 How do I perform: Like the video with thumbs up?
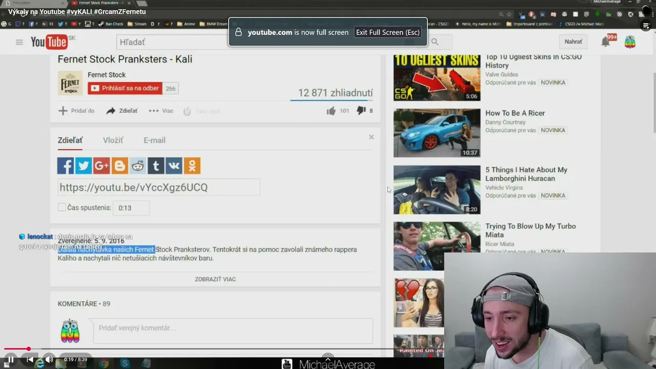click(331, 111)
